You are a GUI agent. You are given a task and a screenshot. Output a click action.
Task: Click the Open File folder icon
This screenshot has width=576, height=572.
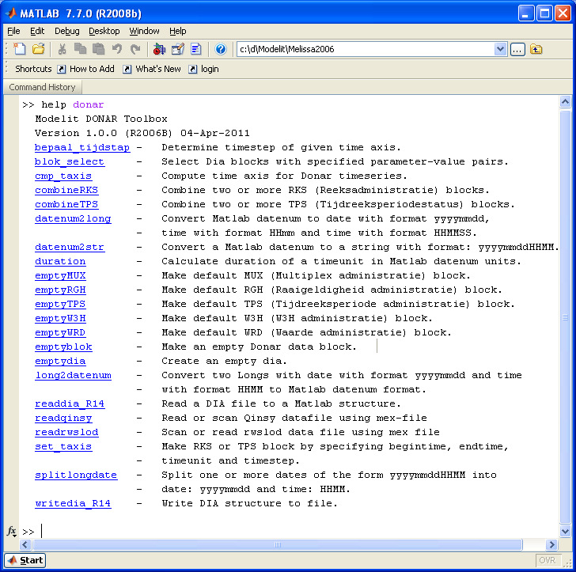pos(38,49)
